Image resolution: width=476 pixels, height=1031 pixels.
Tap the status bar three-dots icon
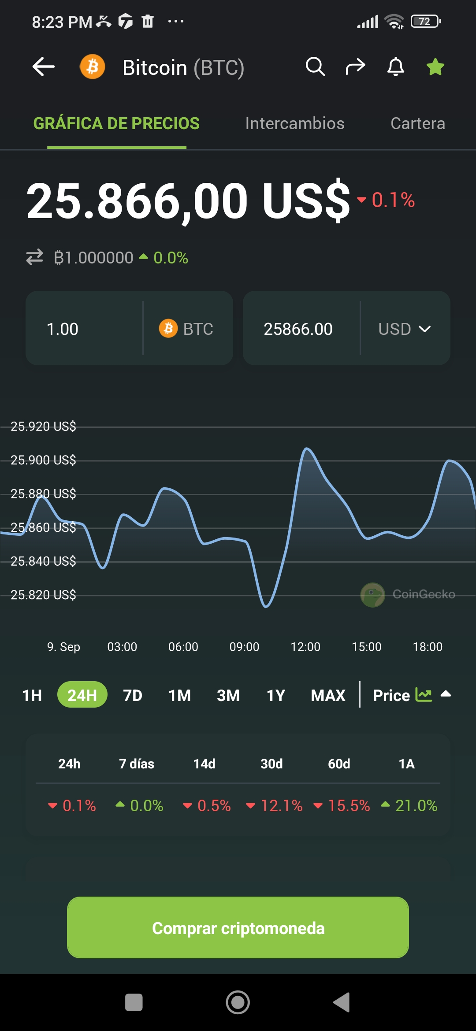click(x=176, y=21)
